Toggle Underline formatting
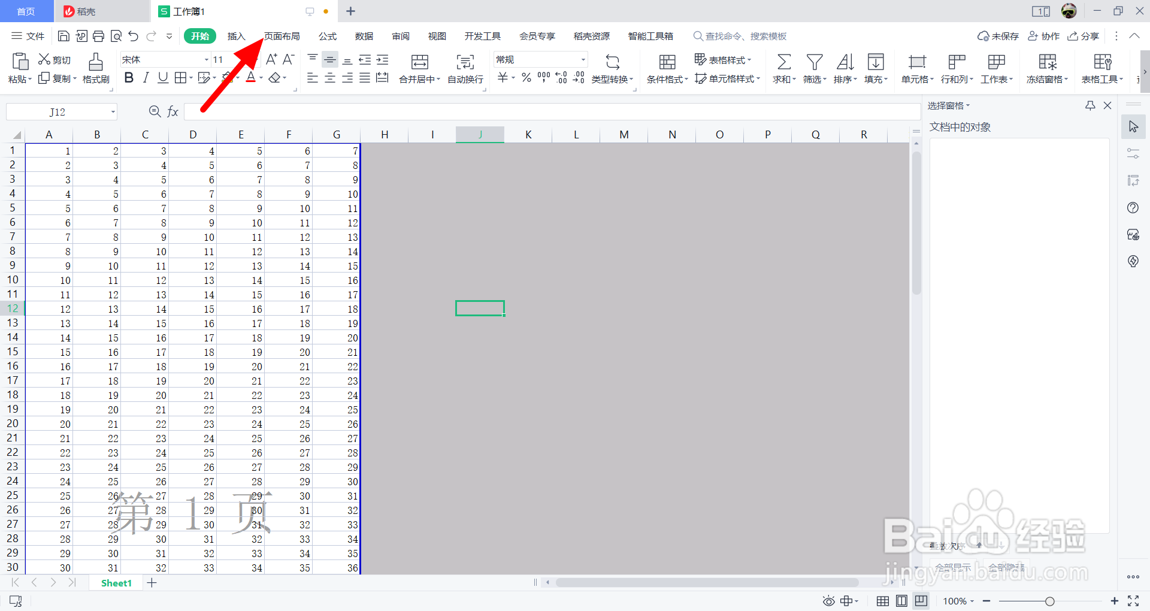The height and width of the screenshot is (611, 1150). tap(162, 78)
